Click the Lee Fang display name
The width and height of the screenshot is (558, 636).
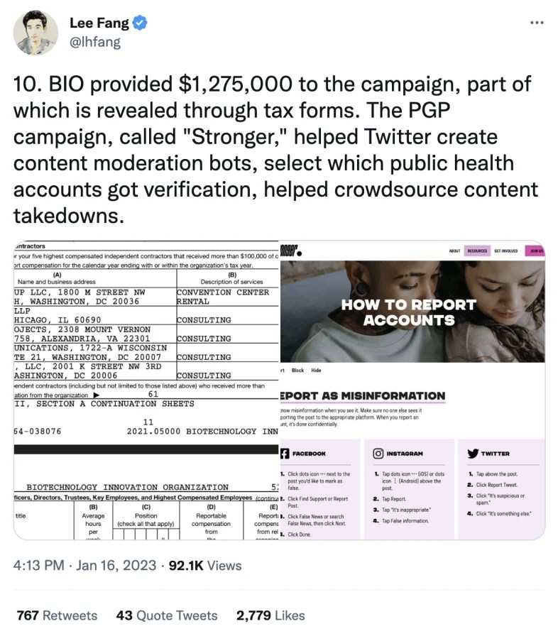[99, 23]
